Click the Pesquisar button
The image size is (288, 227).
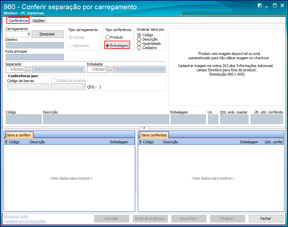point(47,34)
